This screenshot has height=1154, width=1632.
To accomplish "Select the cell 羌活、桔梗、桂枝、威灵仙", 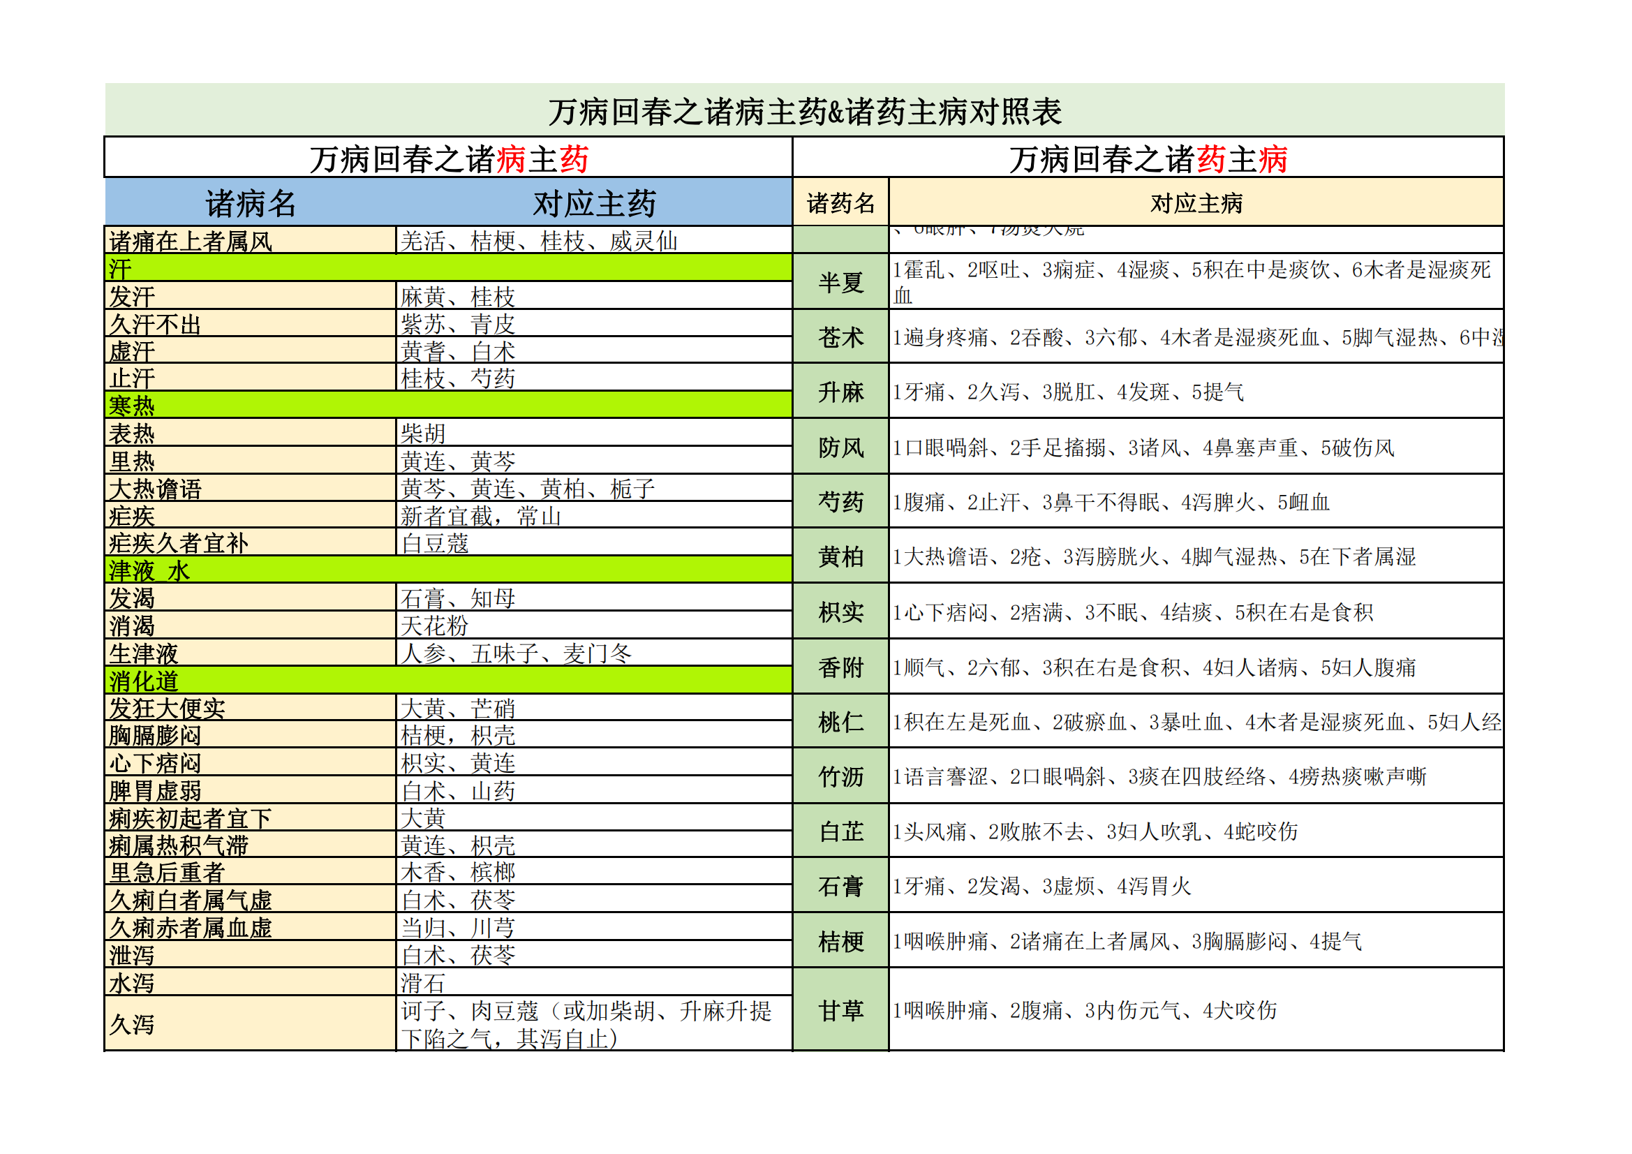I will click(x=594, y=240).
